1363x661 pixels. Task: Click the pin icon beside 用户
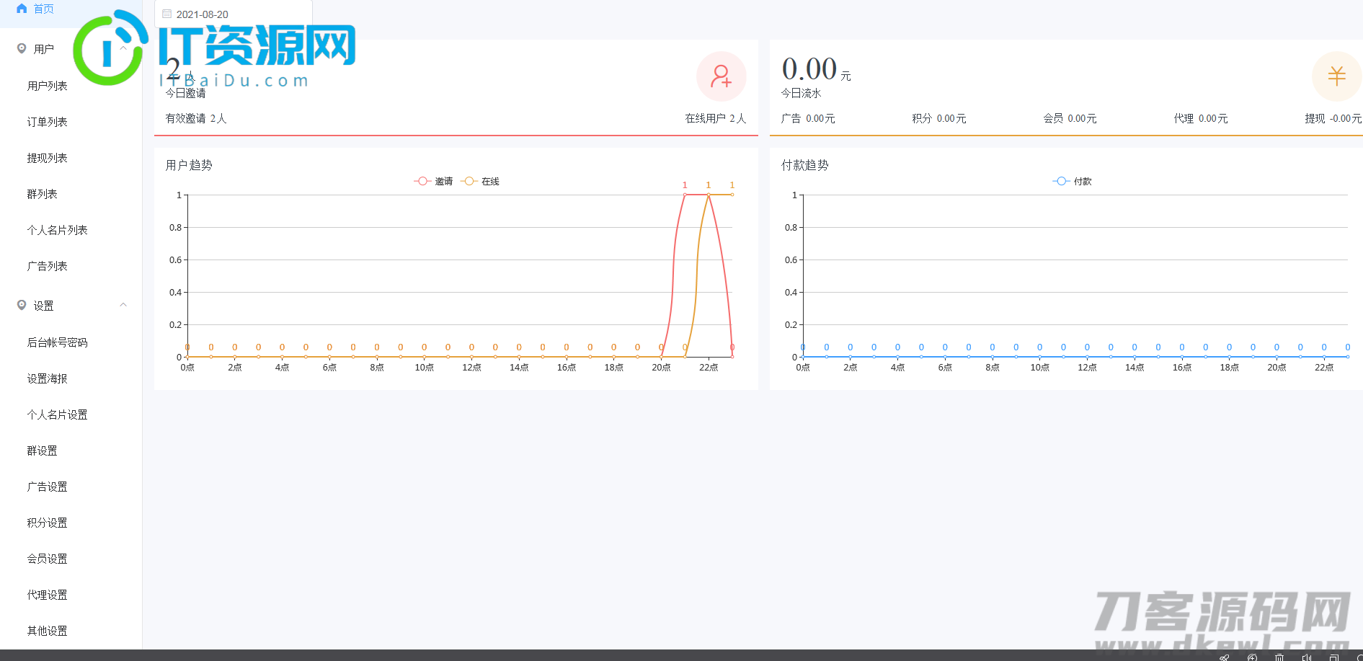[x=22, y=48]
